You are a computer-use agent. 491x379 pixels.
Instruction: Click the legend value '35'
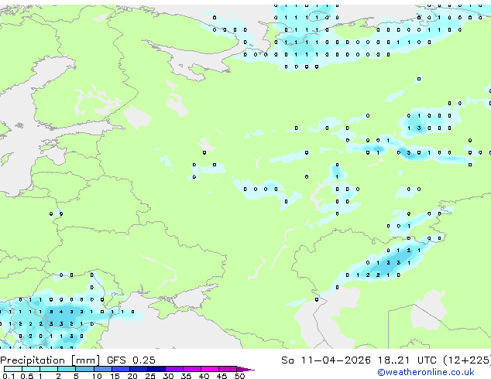pyautogui.click(x=186, y=376)
